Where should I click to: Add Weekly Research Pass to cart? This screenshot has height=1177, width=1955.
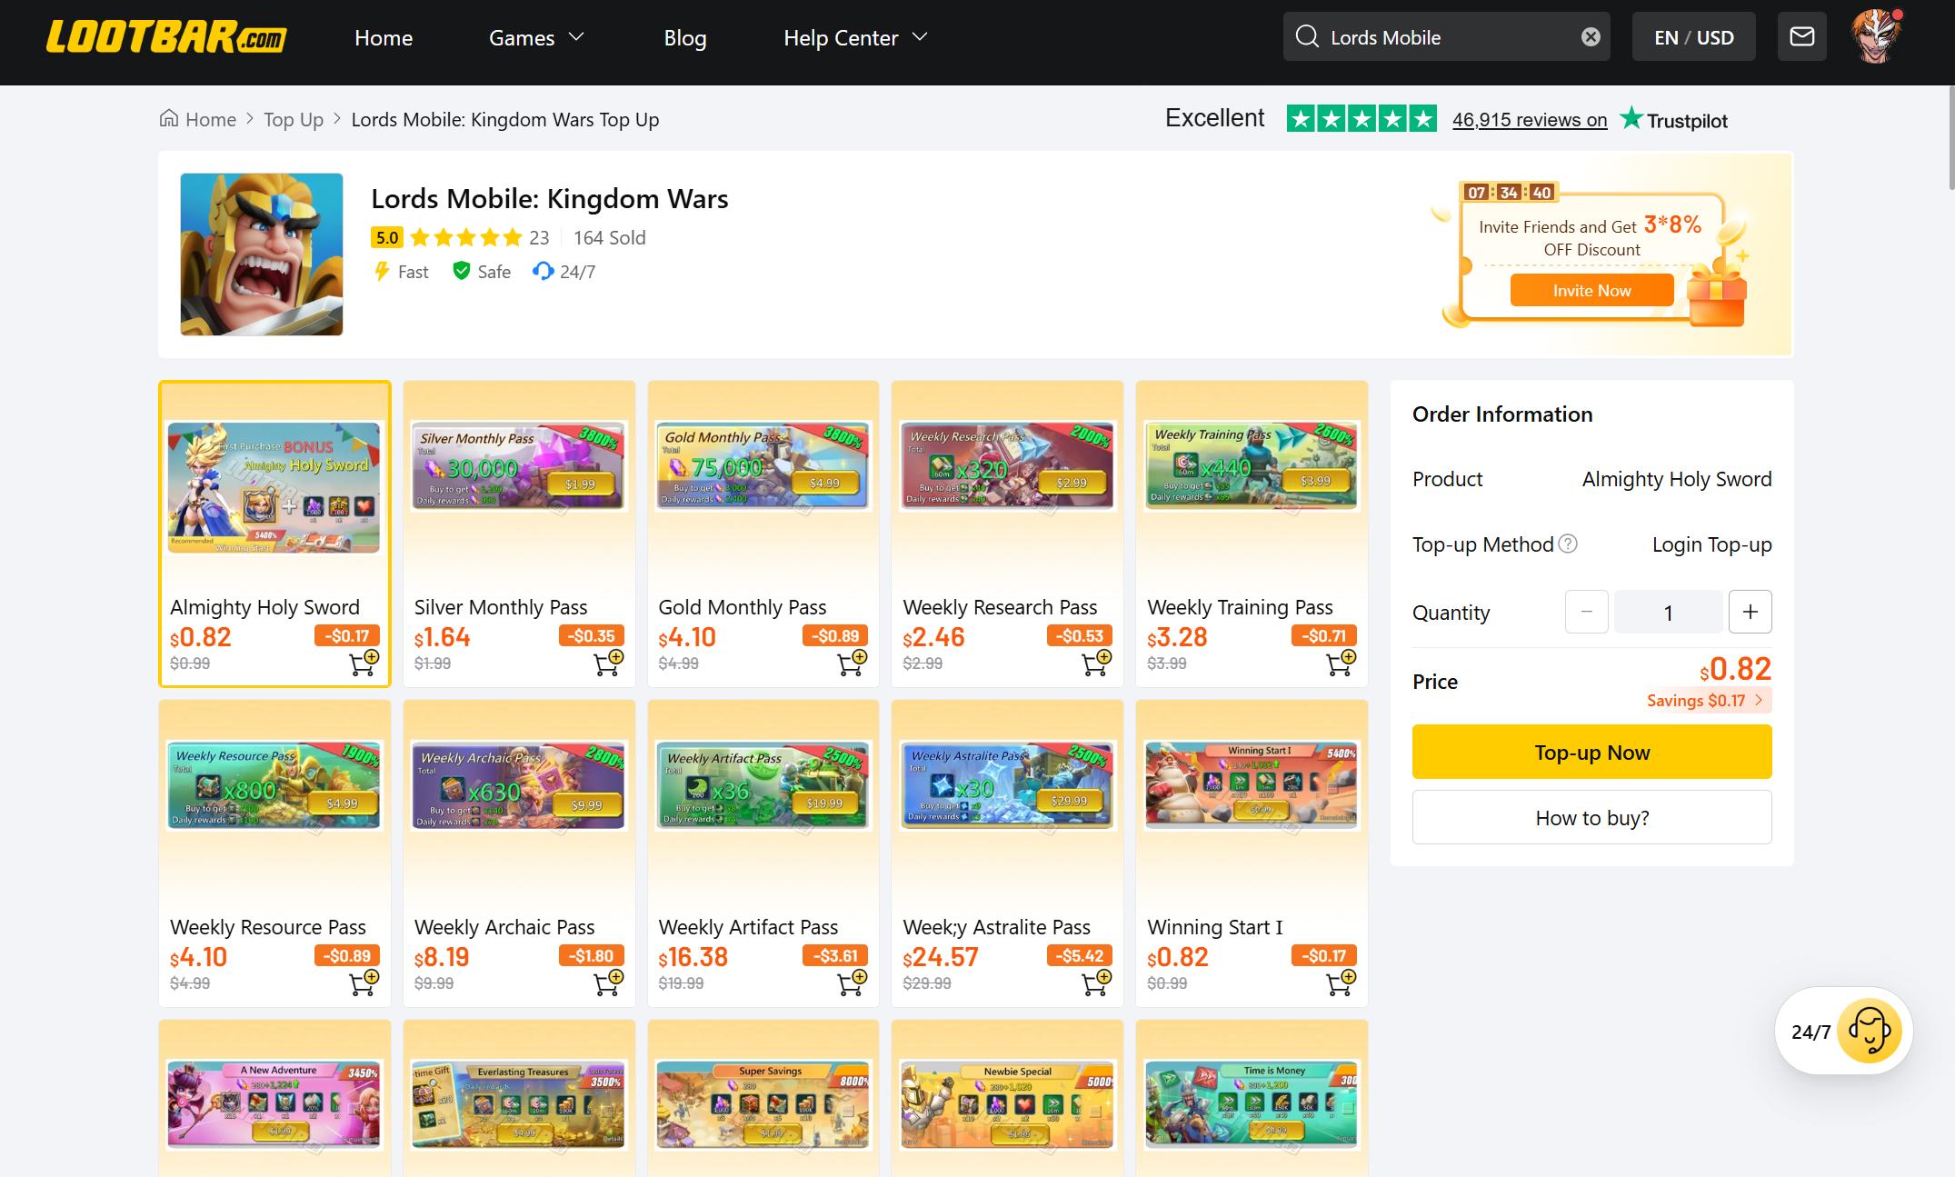pos(1097,662)
